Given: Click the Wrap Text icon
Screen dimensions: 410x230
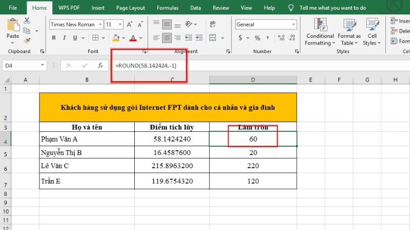Looking at the screenshot, I should tap(213, 24).
